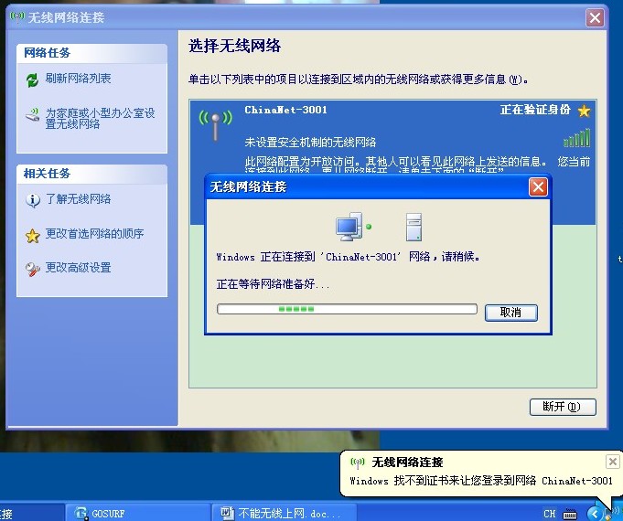
Task: Click the 网络任务 panel header
Action: tap(91, 53)
